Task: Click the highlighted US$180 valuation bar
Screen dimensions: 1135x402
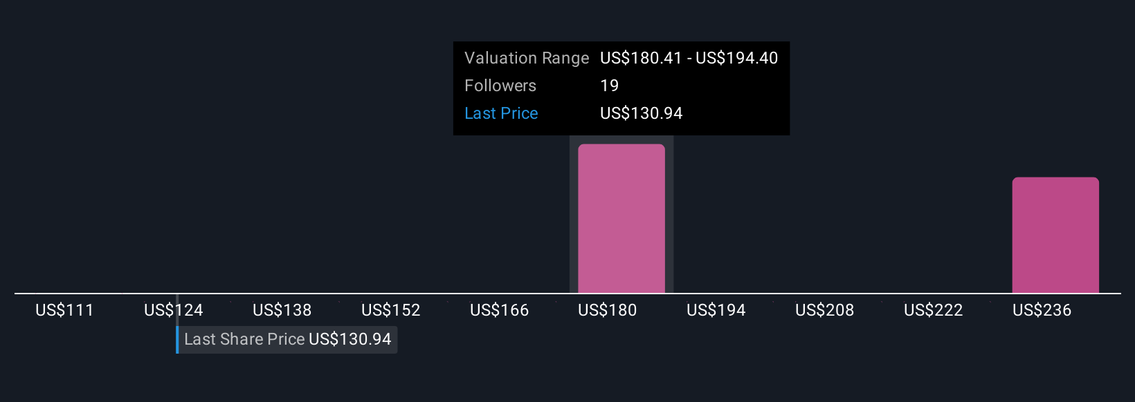Action: [x=621, y=218]
